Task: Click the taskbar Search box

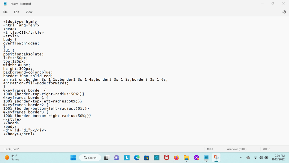Action: [x=90, y=158]
